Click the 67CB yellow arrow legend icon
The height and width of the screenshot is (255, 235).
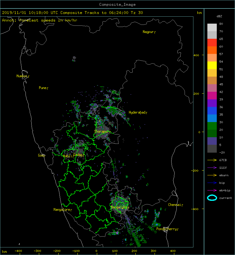tap(212, 160)
